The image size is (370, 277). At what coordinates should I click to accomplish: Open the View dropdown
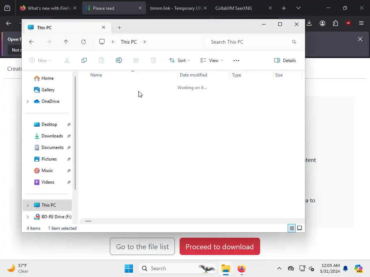211,61
